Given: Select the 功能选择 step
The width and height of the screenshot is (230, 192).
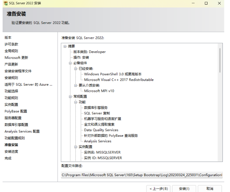Looking at the screenshot, I should (x=11, y=91).
